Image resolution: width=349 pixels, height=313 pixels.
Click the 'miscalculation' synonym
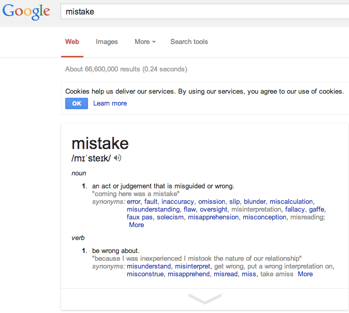click(x=291, y=202)
